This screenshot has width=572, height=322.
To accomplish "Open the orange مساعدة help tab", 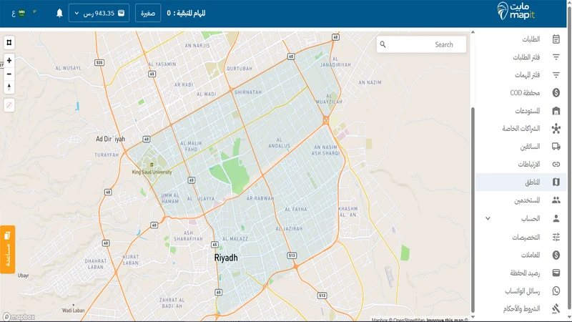I will pos(8,249).
